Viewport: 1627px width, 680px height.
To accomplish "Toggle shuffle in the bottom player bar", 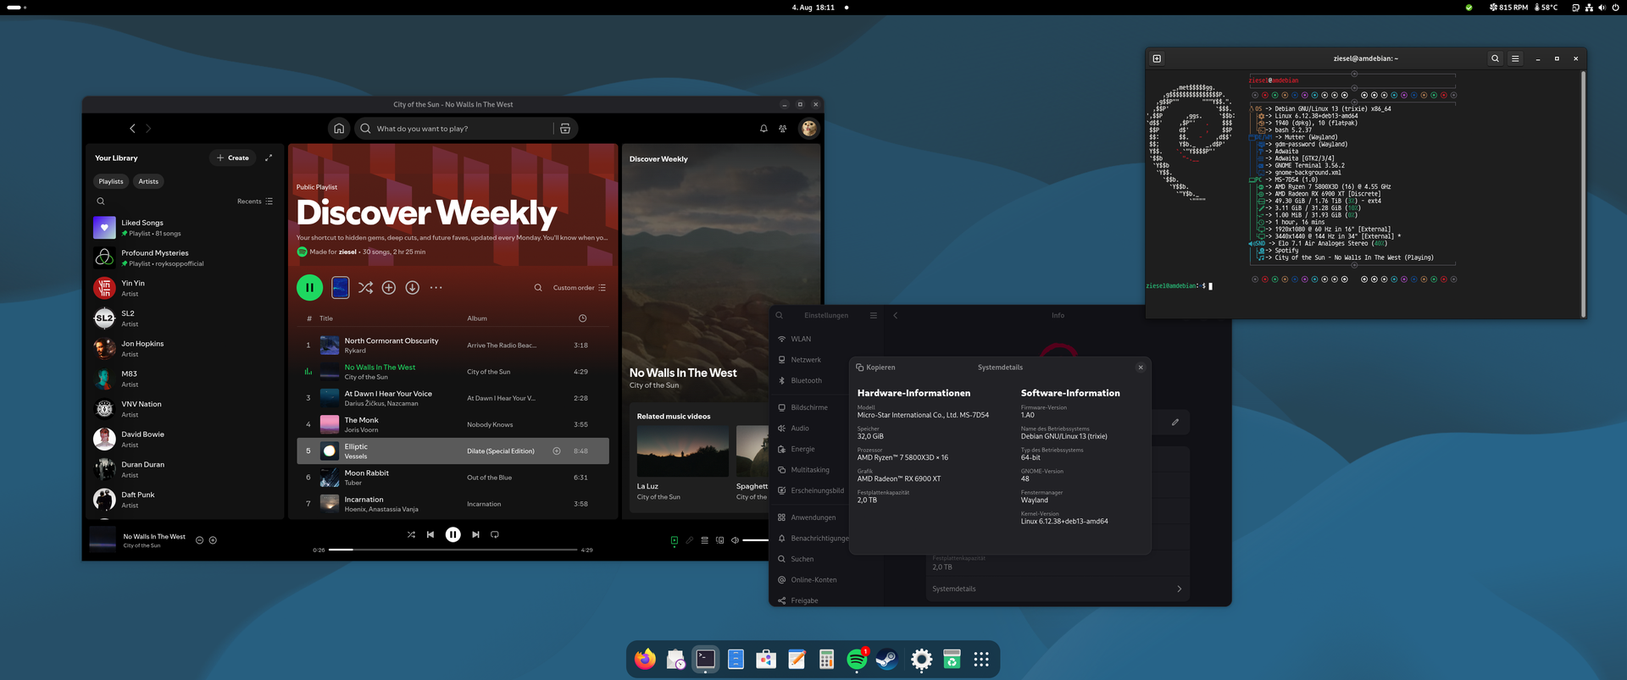I will tap(411, 534).
